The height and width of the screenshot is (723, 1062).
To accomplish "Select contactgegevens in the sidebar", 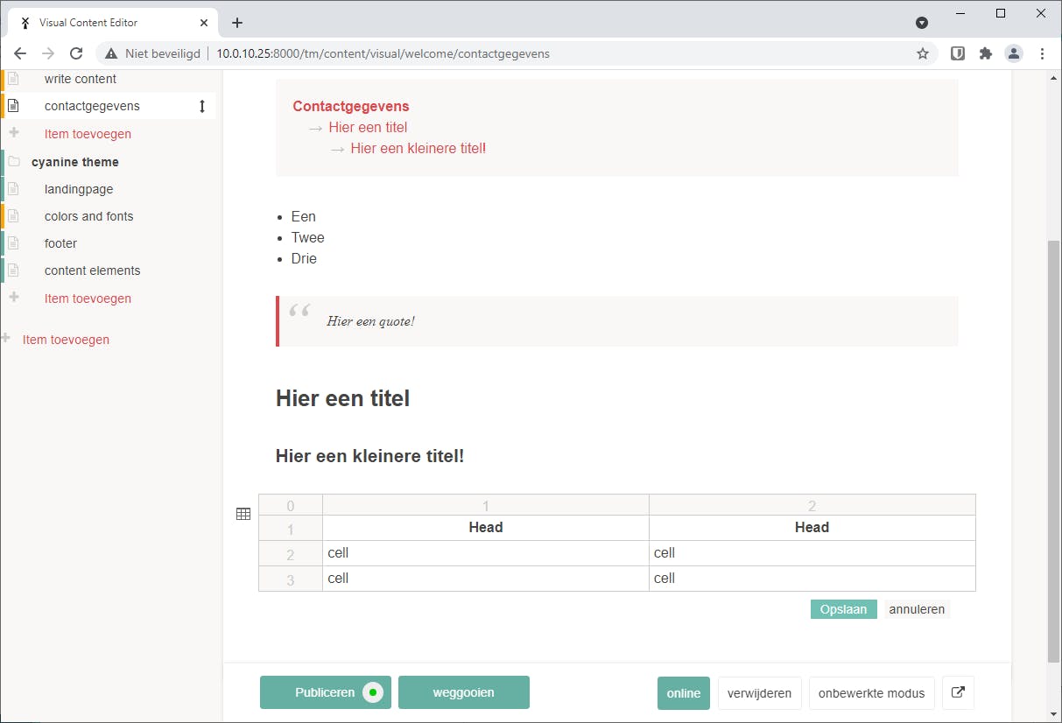I will pos(92,105).
